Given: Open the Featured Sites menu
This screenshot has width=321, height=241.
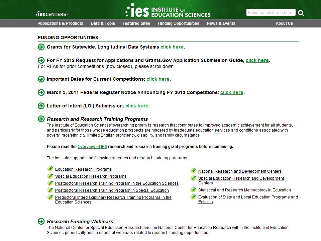Looking at the screenshot, I should coord(136,23).
